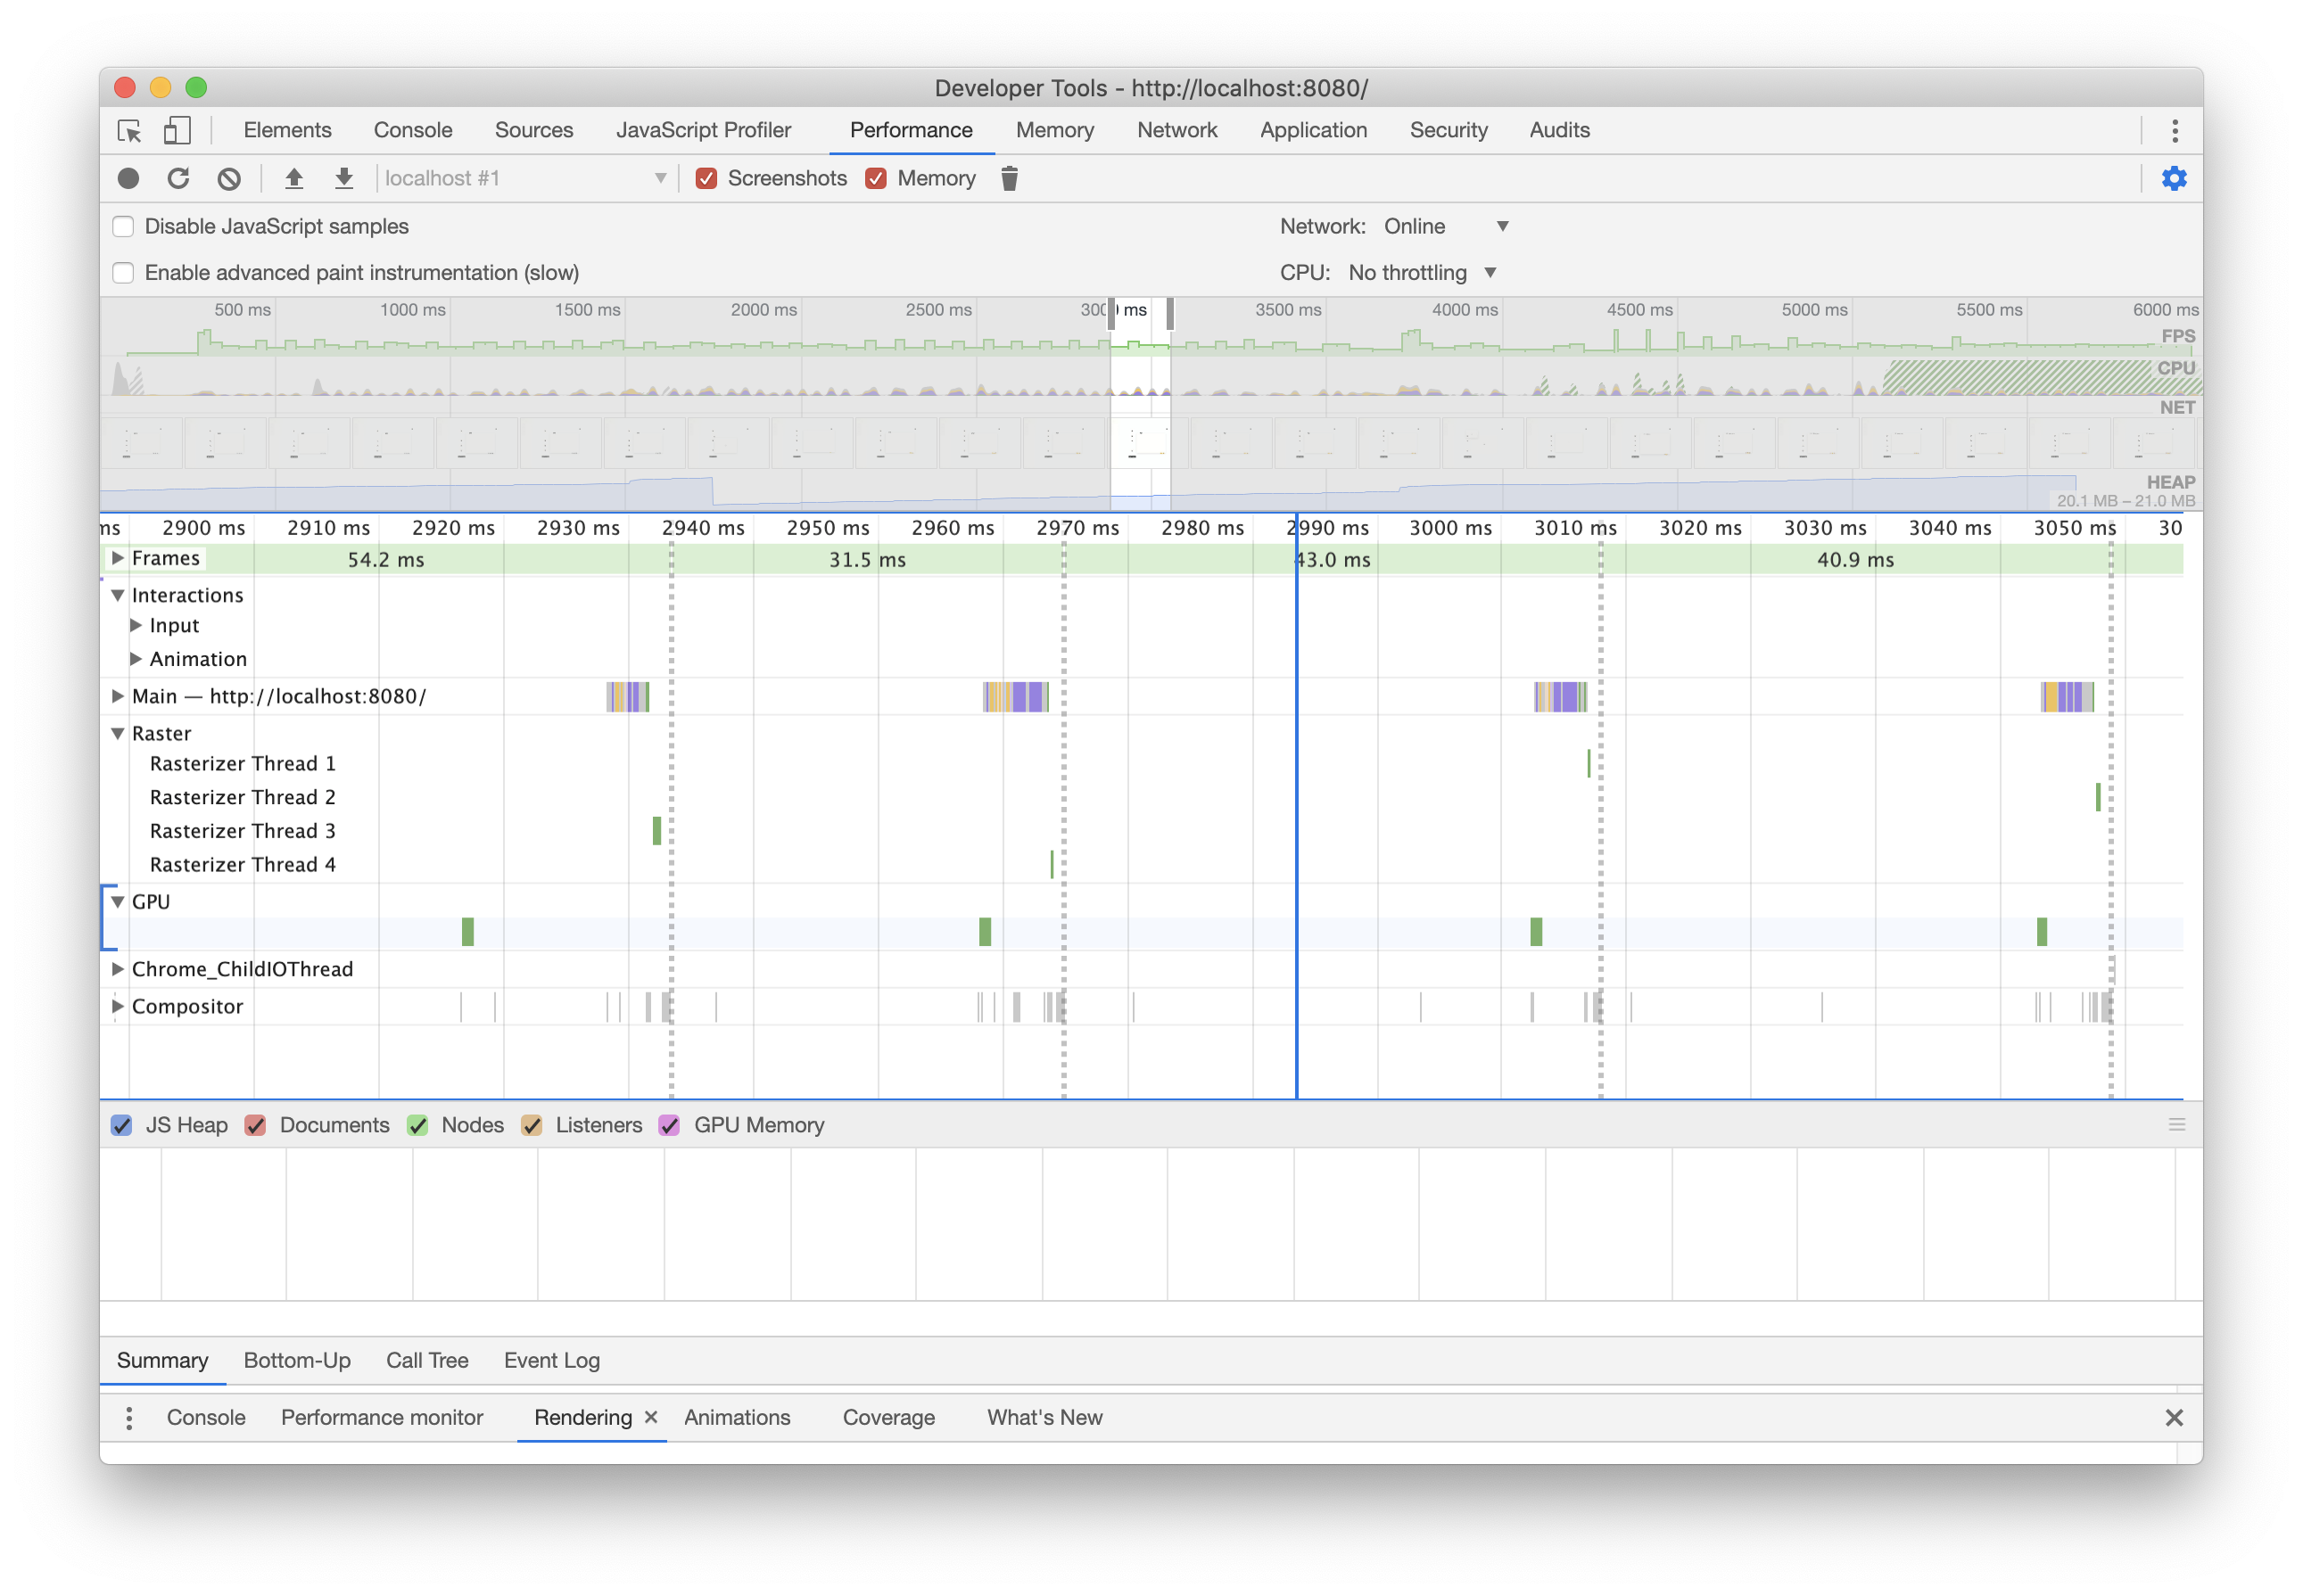
Task: Open the Audits tab
Action: click(1560, 130)
